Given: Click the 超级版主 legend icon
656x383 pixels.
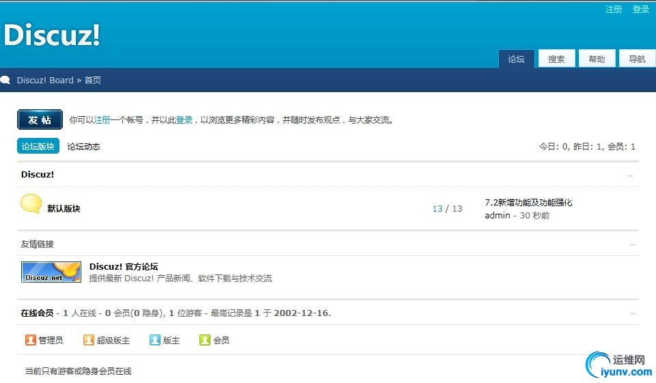Looking at the screenshot, I should (88, 340).
